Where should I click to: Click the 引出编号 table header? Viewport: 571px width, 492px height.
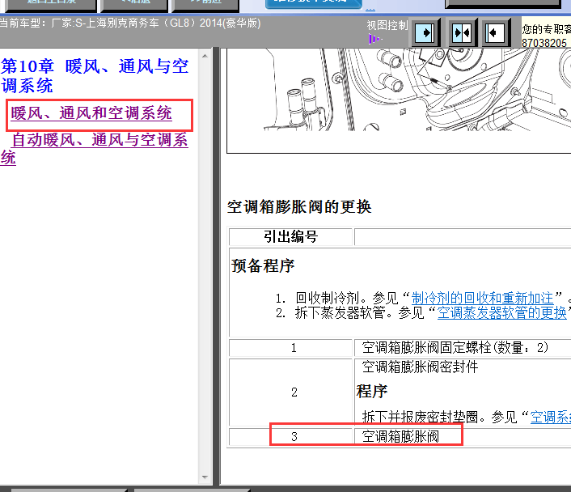tap(291, 237)
